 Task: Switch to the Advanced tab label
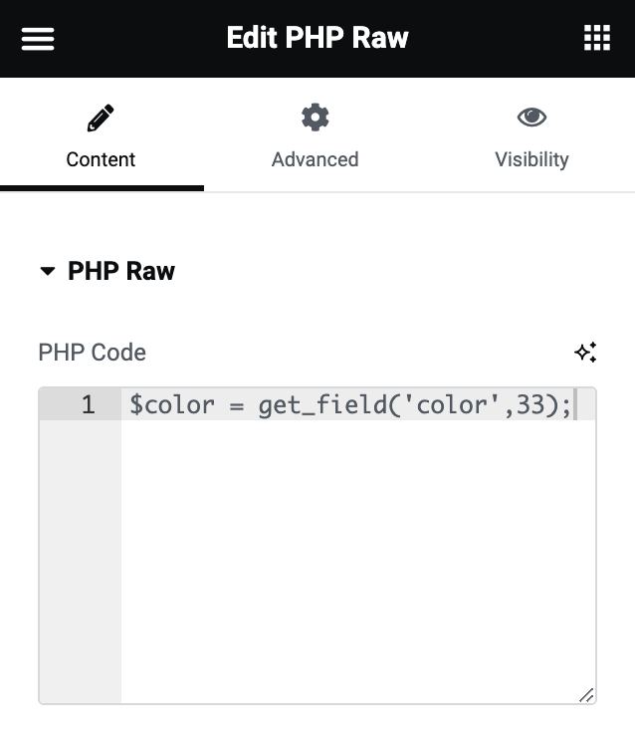315,159
